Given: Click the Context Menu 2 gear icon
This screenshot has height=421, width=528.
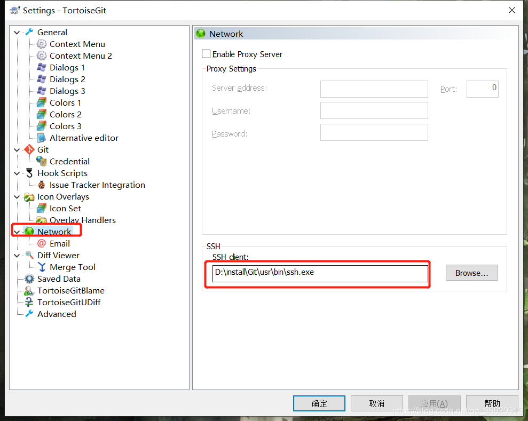Looking at the screenshot, I should (42, 55).
